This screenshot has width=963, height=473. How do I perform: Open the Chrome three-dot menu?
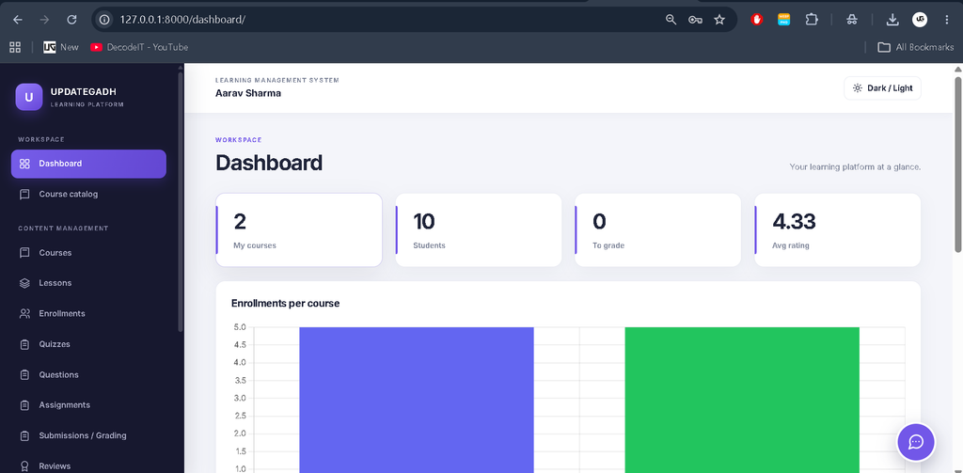[x=946, y=20]
